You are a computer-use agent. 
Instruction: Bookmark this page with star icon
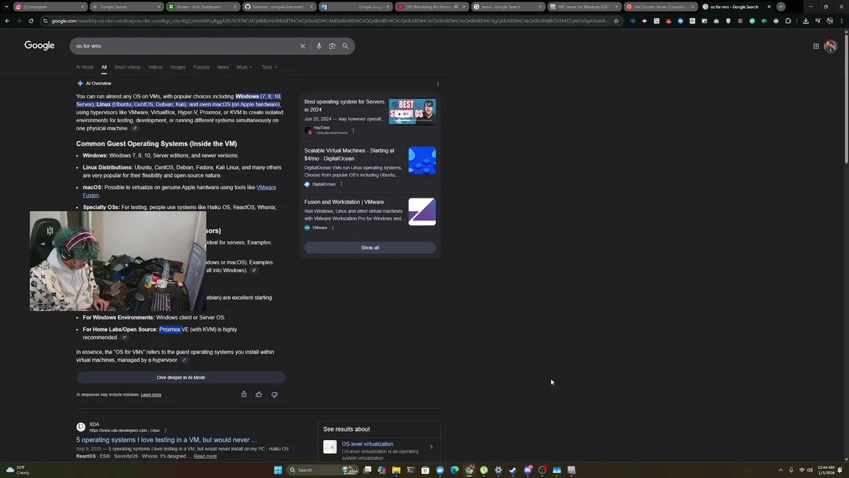point(616,21)
